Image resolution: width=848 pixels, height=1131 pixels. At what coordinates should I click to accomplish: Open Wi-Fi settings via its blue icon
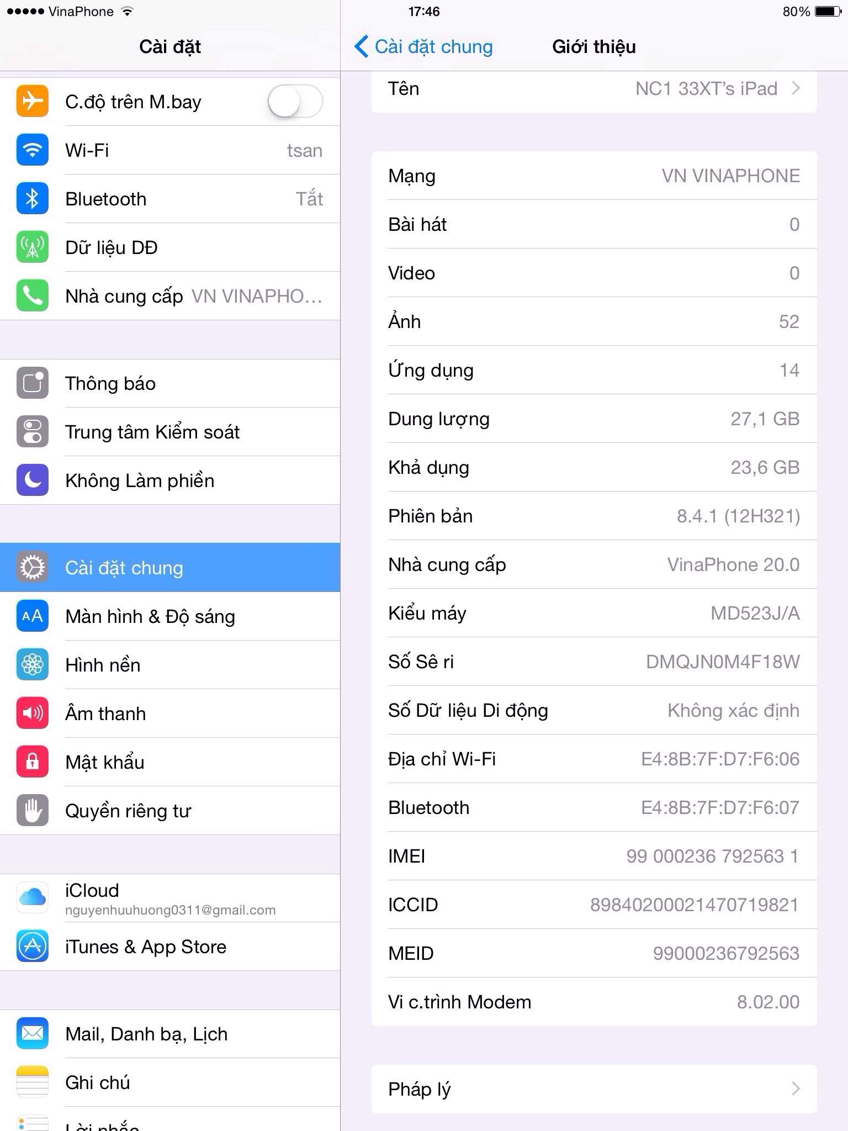(33, 150)
